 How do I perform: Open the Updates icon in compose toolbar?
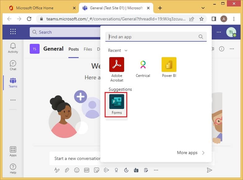click(126, 170)
